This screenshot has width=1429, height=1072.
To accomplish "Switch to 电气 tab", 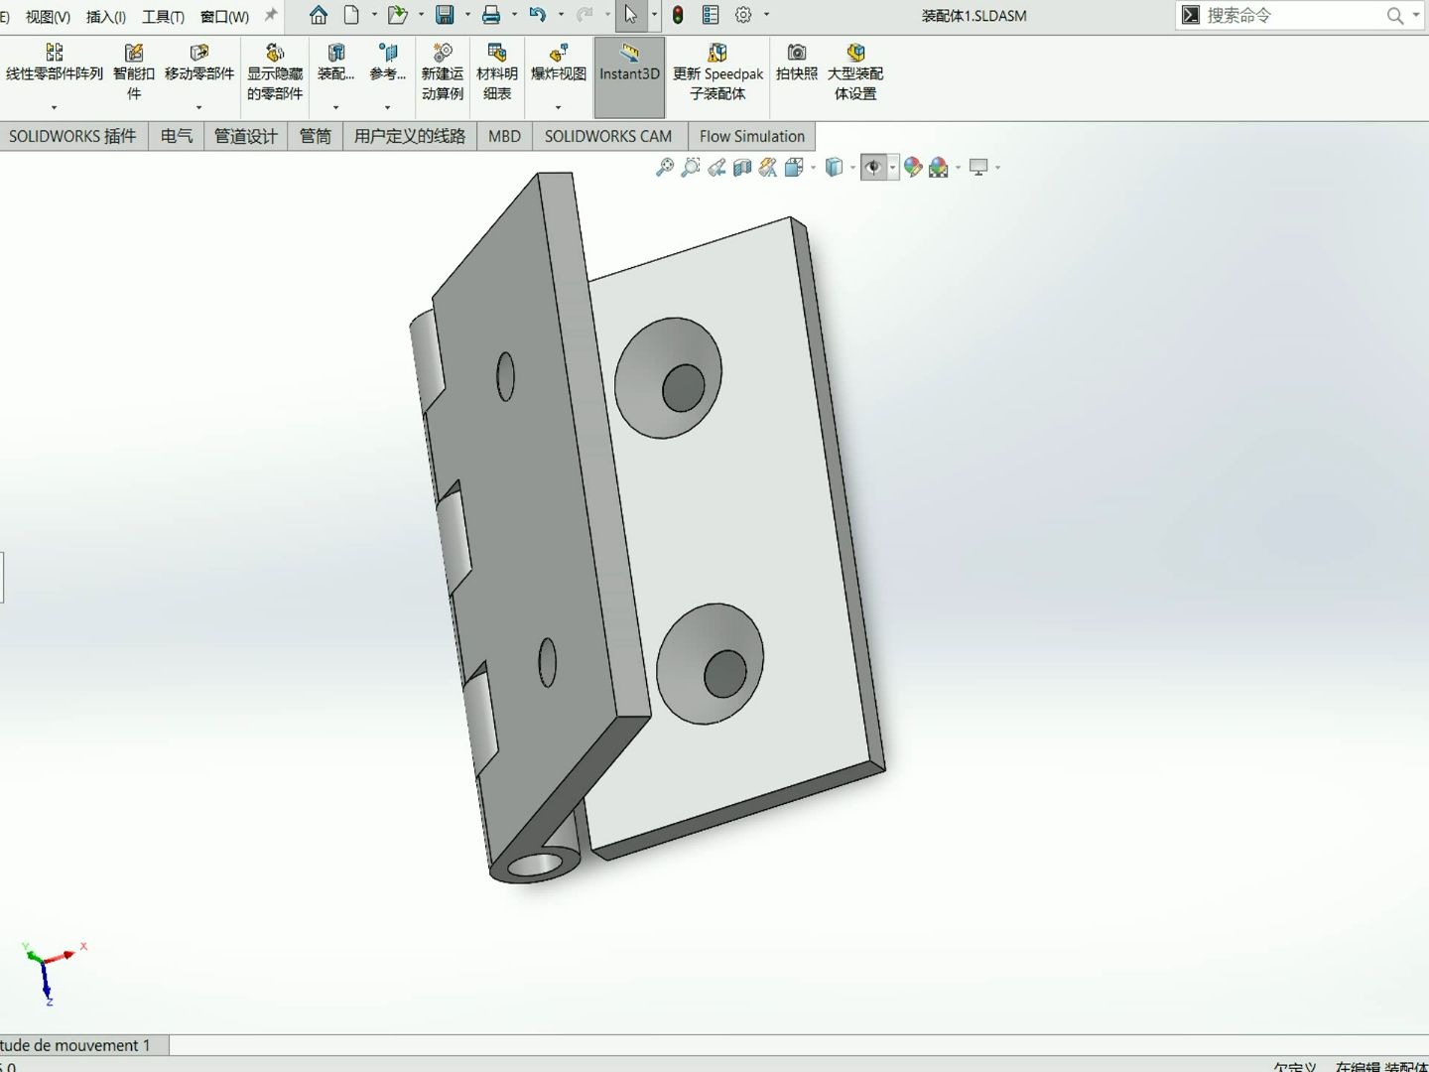I will coord(177,136).
